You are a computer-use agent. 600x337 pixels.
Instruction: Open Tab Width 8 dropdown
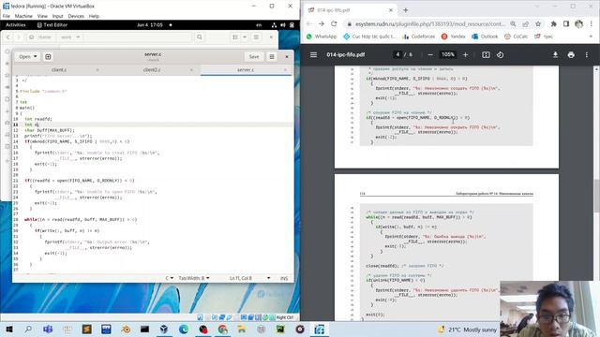tap(194, 278)
